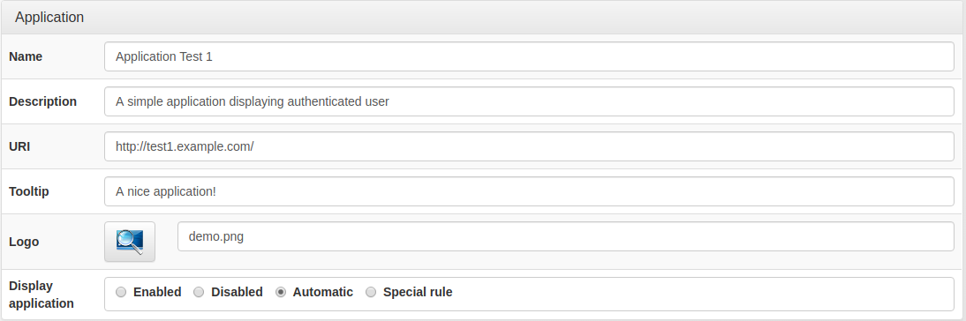Select the Enabled radio button
Viewport: 966px width, 321px height.
click(121, 292)
